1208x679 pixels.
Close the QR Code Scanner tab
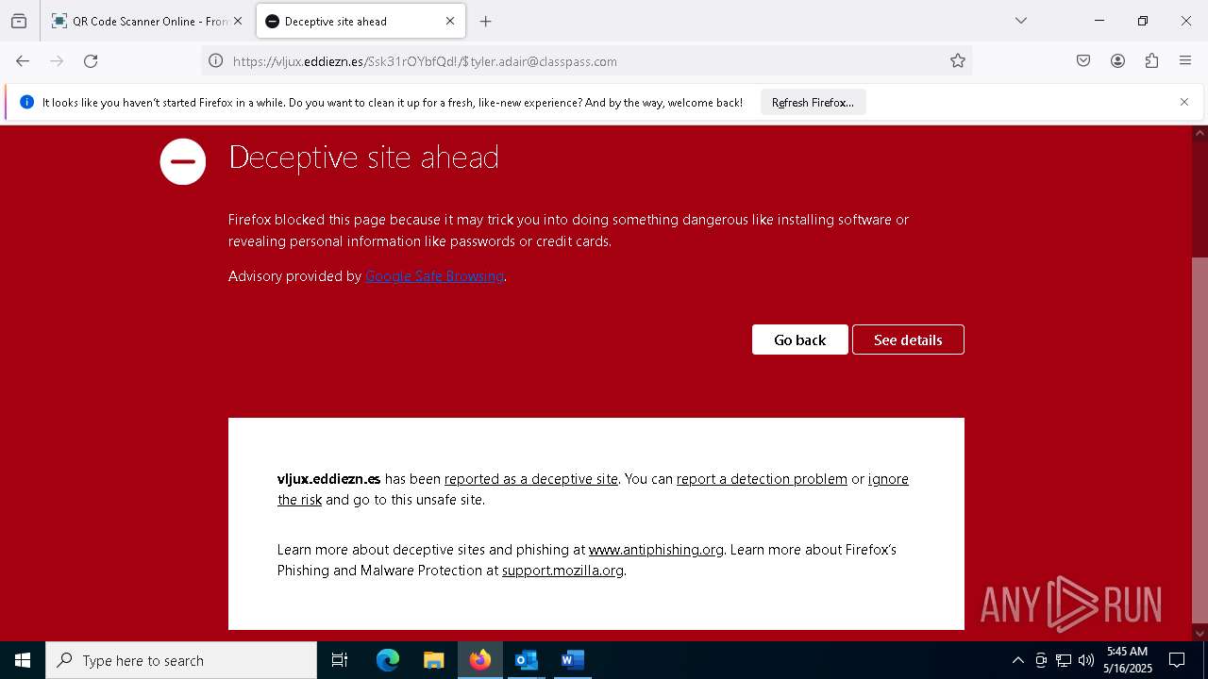click(x=238, y=21)
